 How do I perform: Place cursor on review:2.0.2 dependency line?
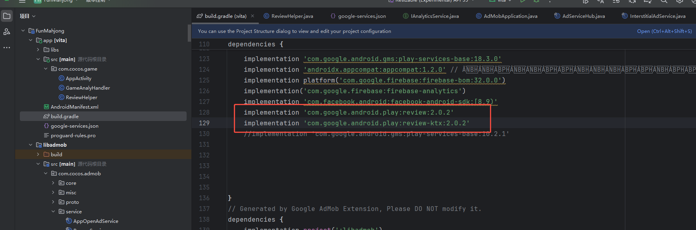click(x=349, y=112)
